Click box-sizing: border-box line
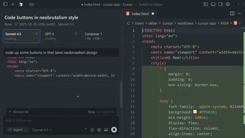 point(193,85)
